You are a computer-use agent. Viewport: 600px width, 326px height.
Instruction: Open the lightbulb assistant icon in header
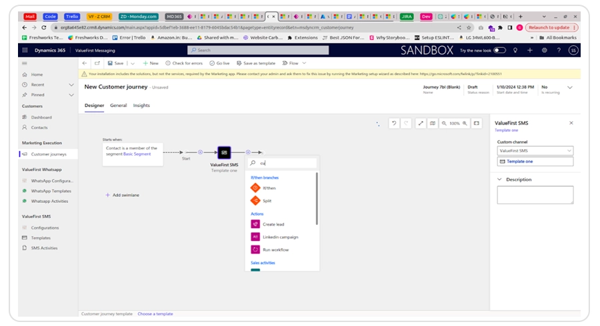[x=515, y=50]
